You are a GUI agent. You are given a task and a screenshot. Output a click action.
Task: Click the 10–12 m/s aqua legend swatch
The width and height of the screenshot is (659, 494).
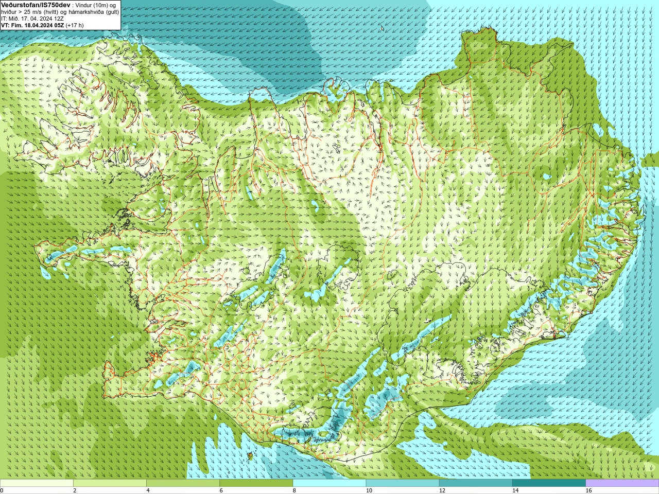[403, 483]
